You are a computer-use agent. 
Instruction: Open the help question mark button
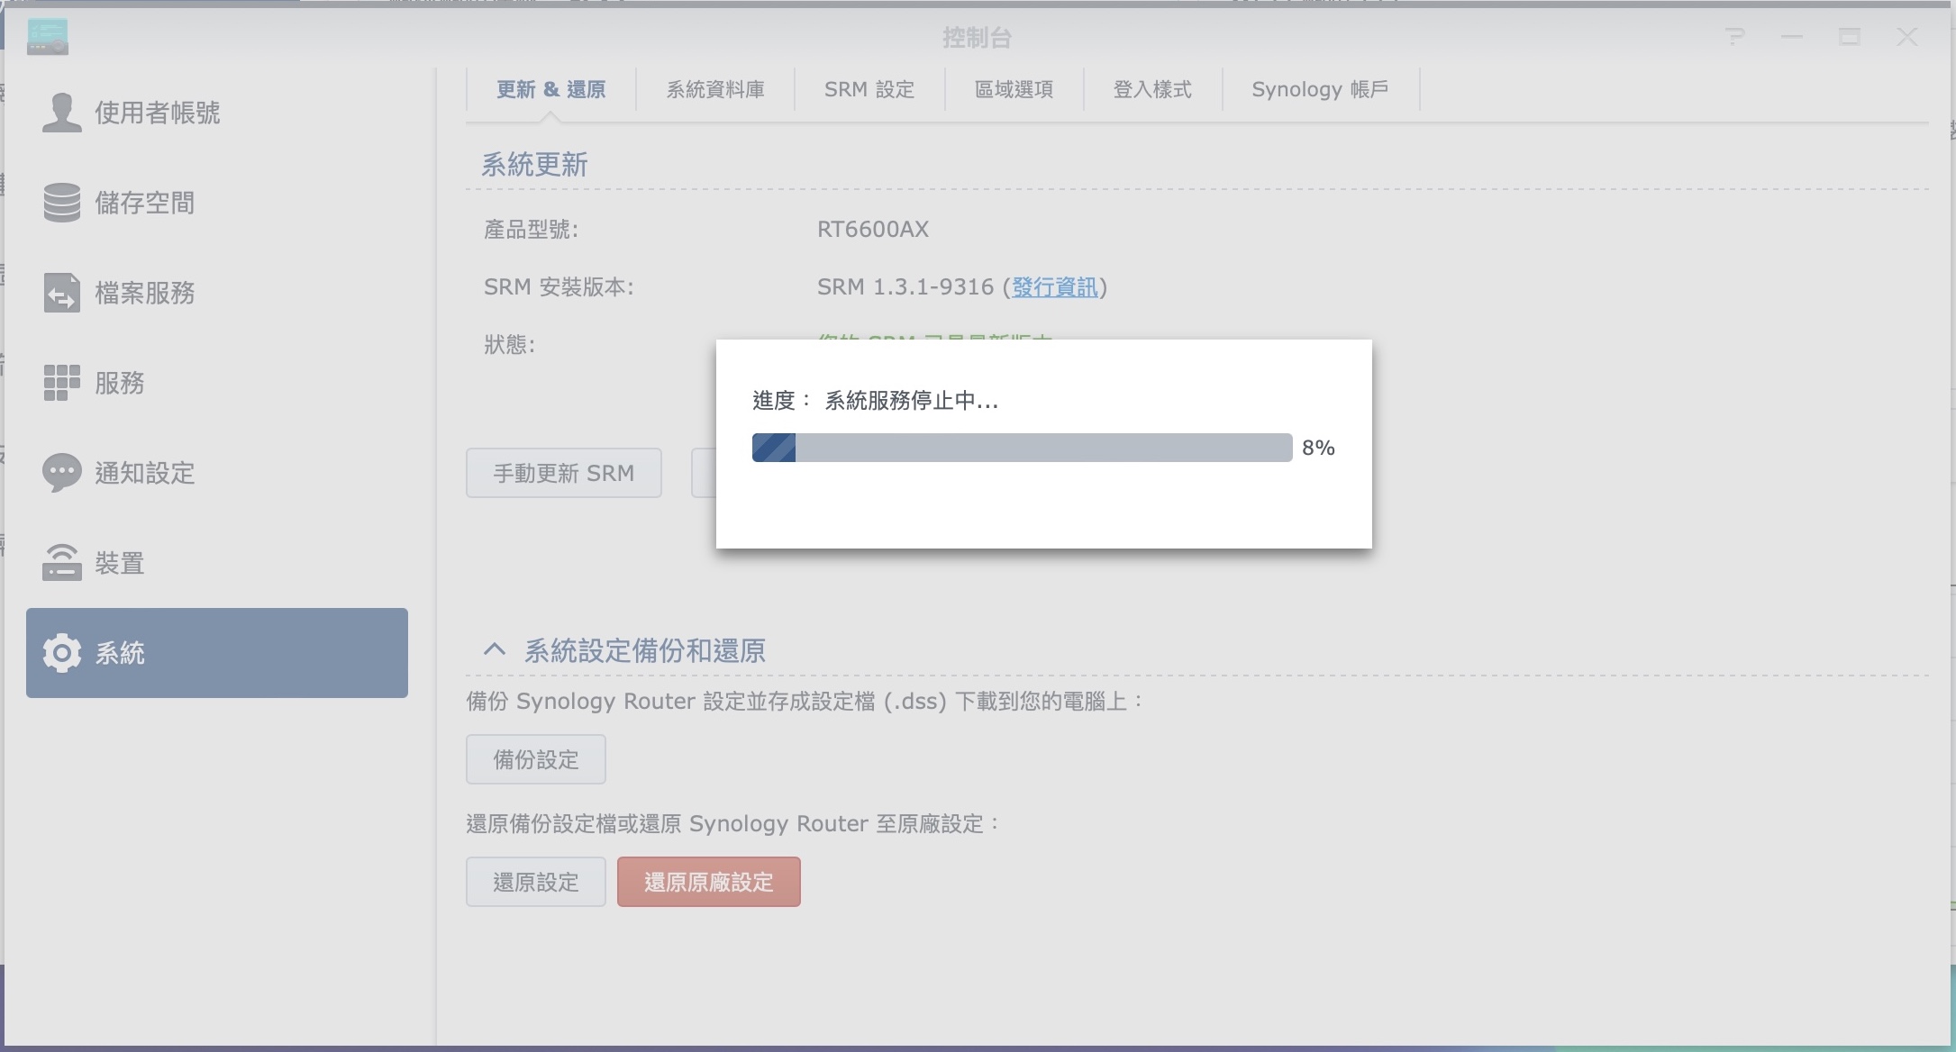(1734, 37)
